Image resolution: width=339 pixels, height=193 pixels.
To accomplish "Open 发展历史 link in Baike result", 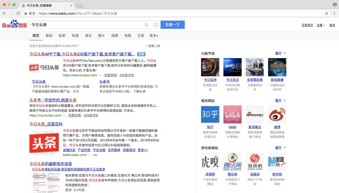I will coord(69,150).
